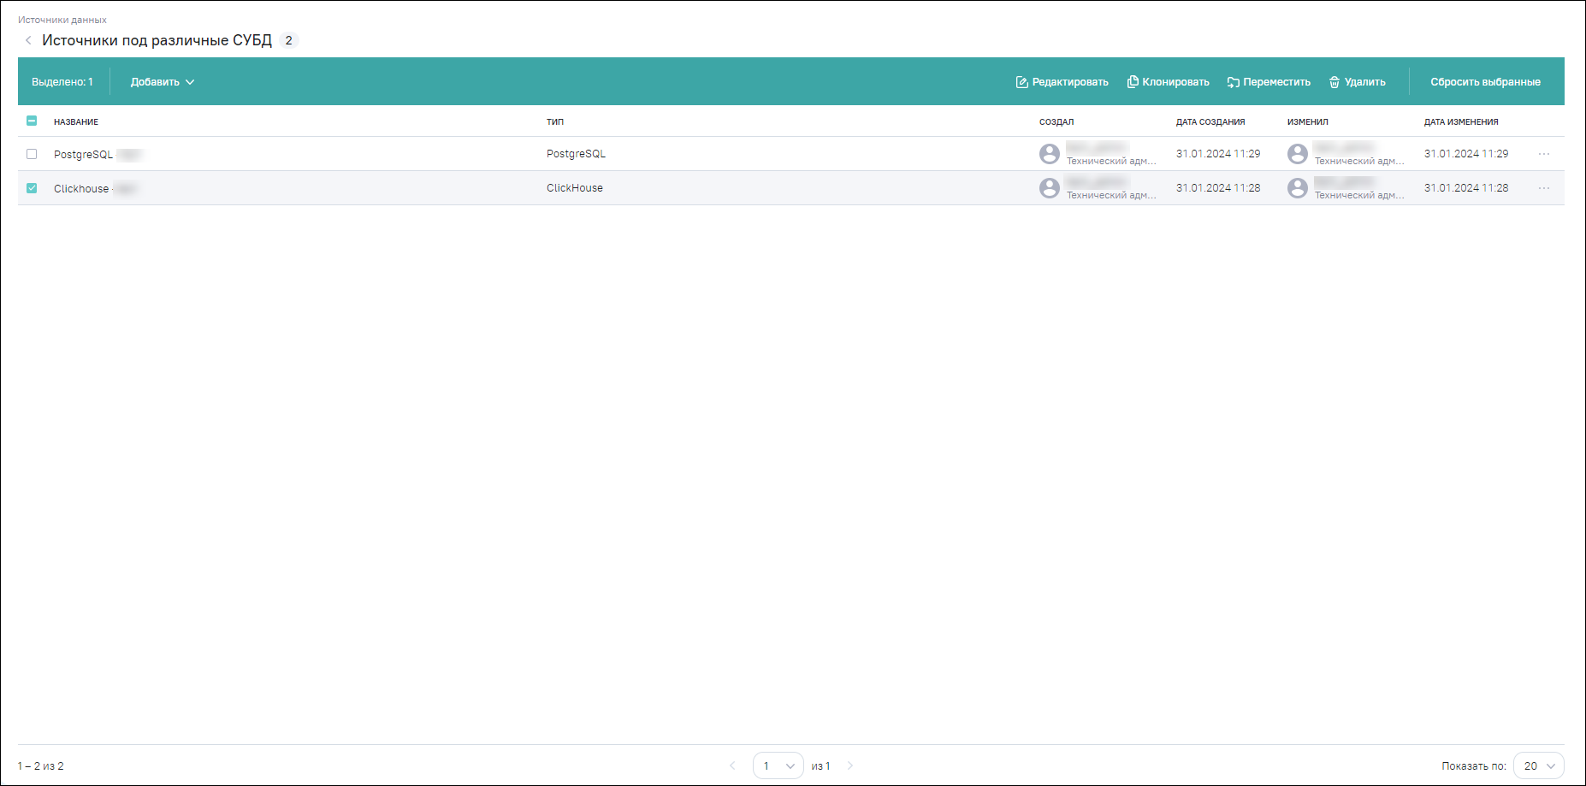Click the 1 – 2 из 2 counter

tap(41, 766)
